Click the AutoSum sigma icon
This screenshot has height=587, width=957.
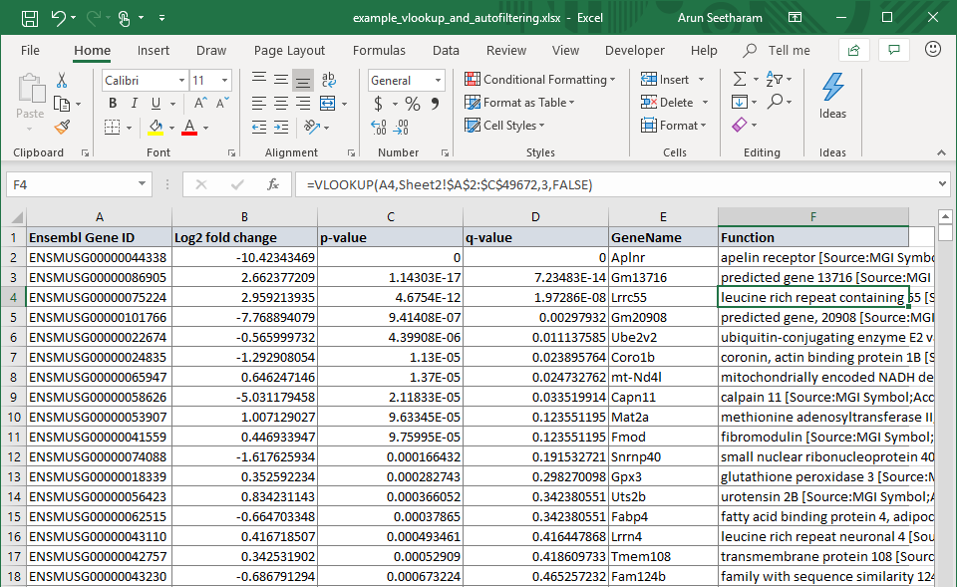tap(740, 80)
